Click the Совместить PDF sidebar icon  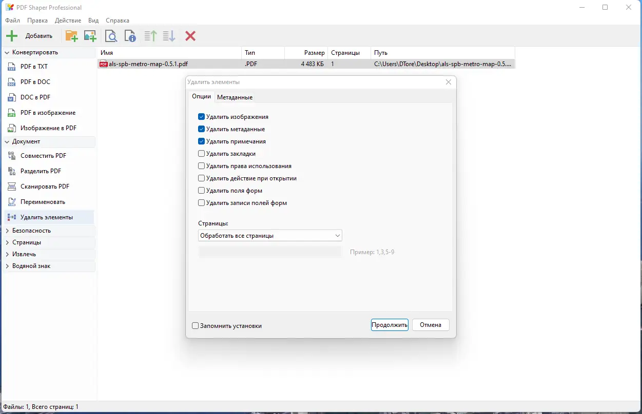pos(12,156)
